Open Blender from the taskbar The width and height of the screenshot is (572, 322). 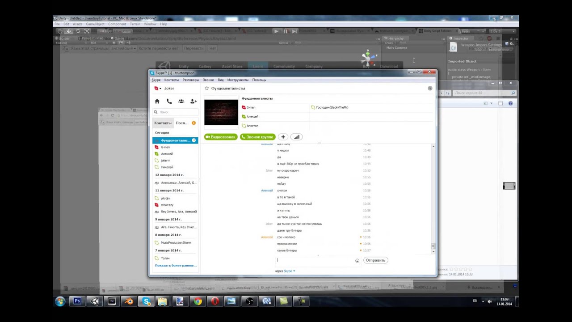pos(129,301)
